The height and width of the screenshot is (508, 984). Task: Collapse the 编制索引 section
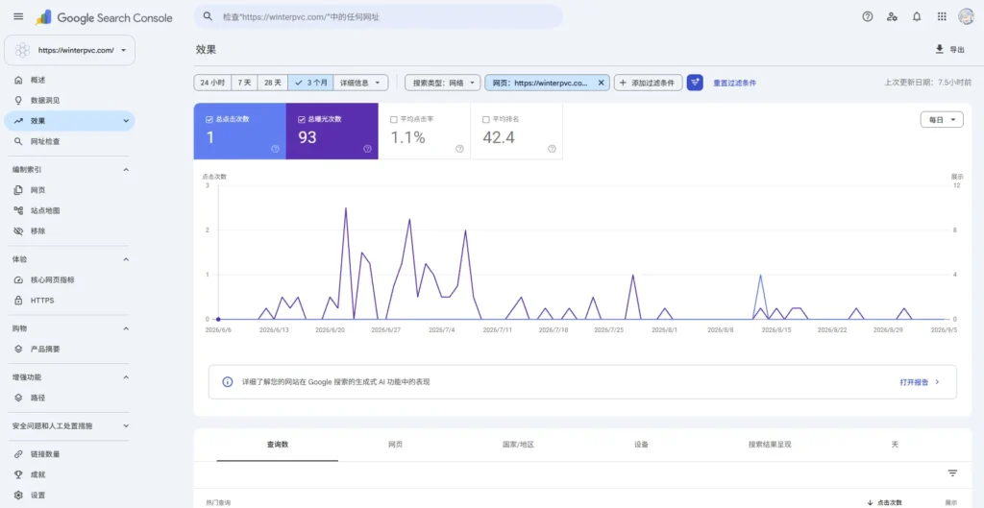point(126,170)
